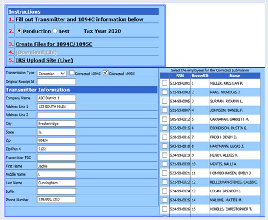Click the Zip Plus 4 field

56,149
